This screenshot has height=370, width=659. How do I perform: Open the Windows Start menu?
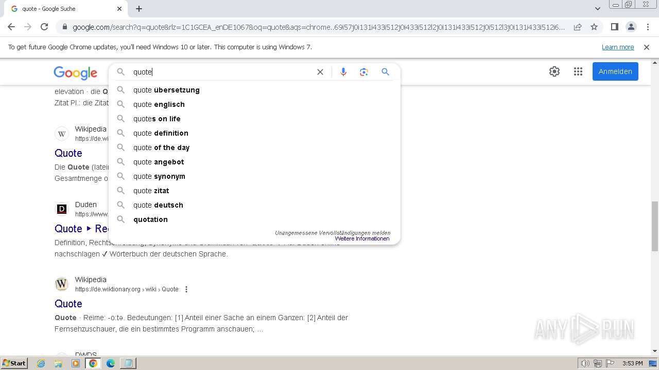tap(14, 363)
